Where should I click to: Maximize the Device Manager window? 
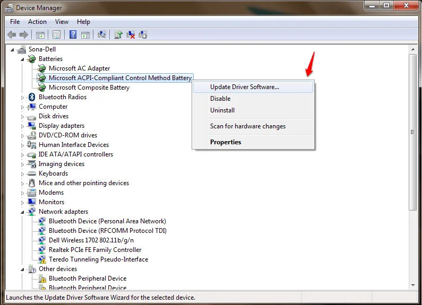pos(386,6)
